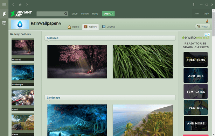The height and width of the screenshot is (136, 215).
Task: Go forward with the right arrow
Action: coord(27,5)
